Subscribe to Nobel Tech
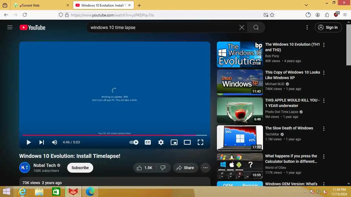 (x=80, y=168)
